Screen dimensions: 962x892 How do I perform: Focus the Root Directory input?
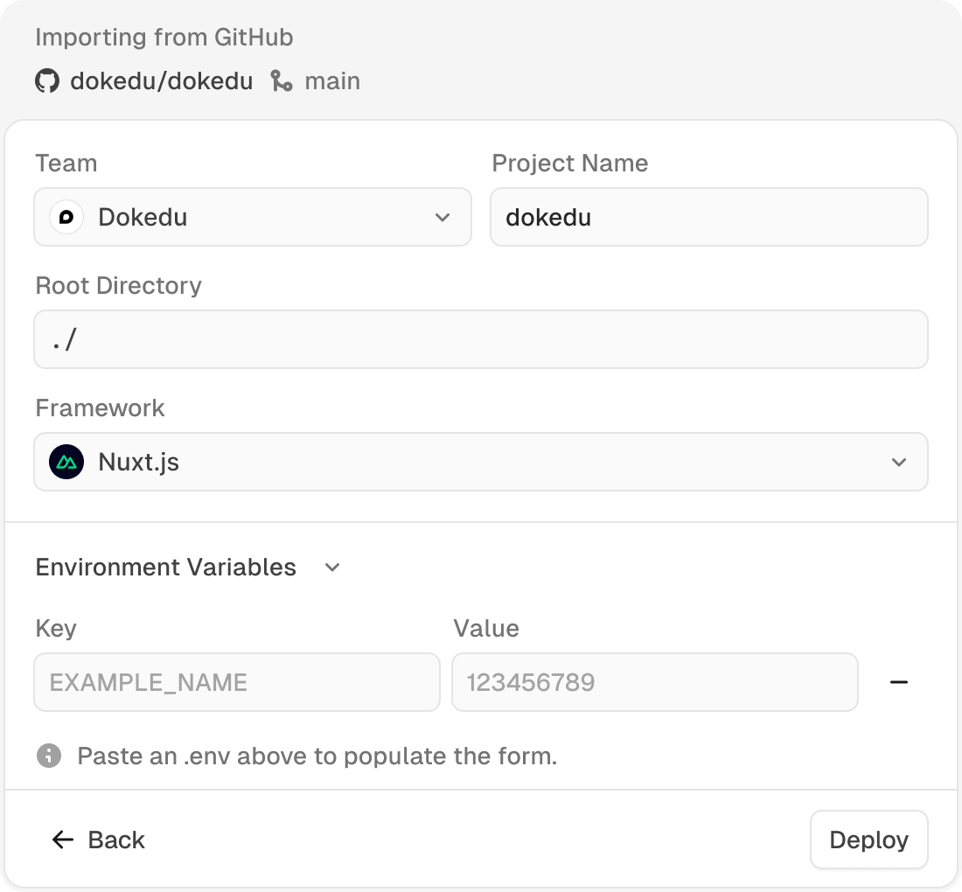pyautogui.click(x=481, y=339)
